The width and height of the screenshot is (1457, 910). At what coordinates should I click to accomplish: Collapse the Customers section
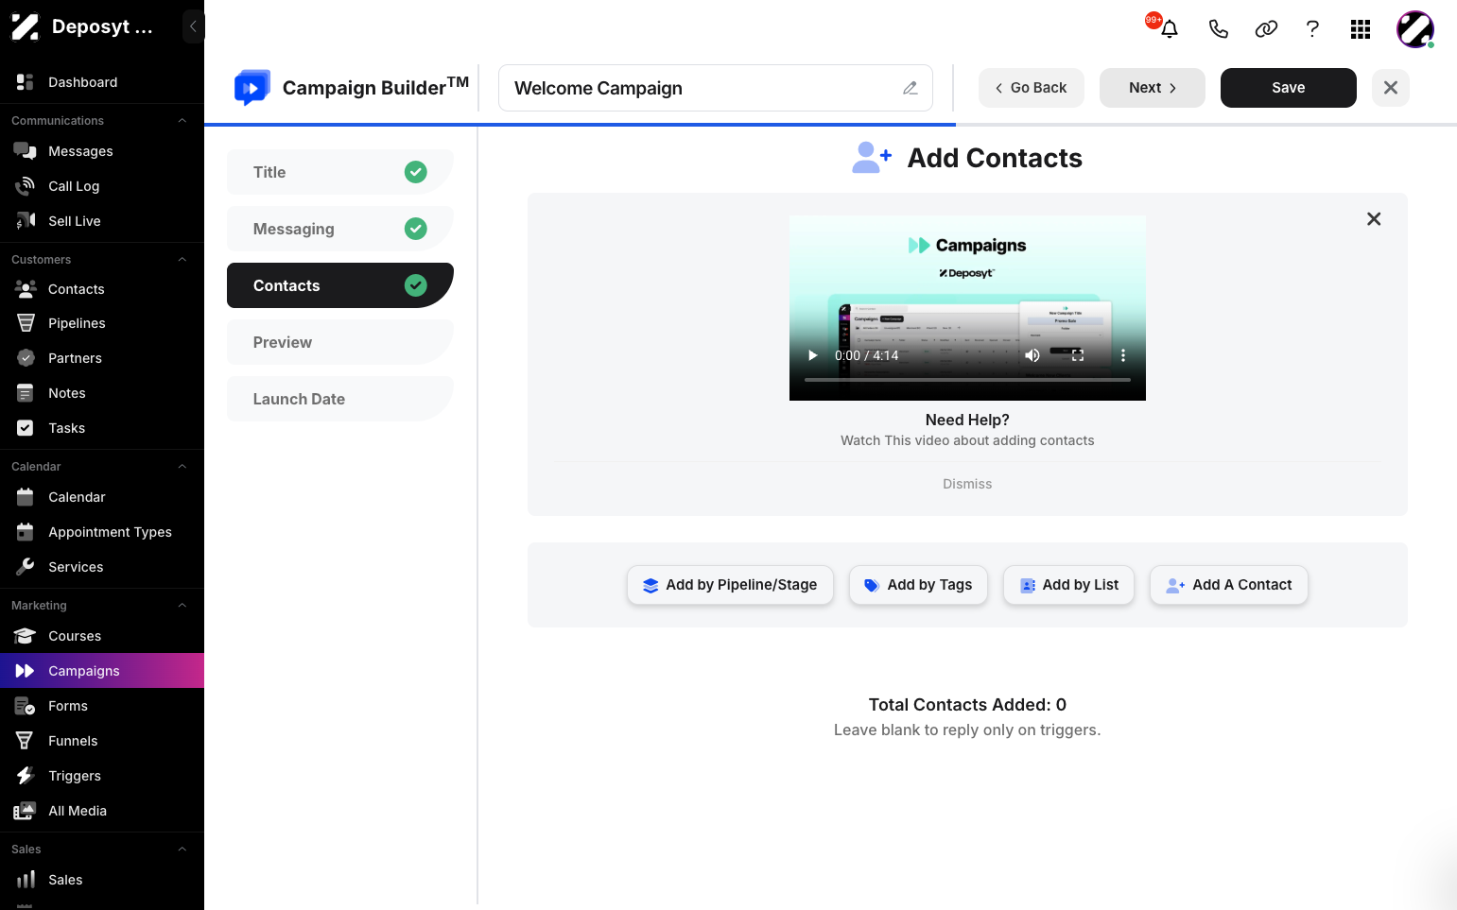click(x=182, y=260)
